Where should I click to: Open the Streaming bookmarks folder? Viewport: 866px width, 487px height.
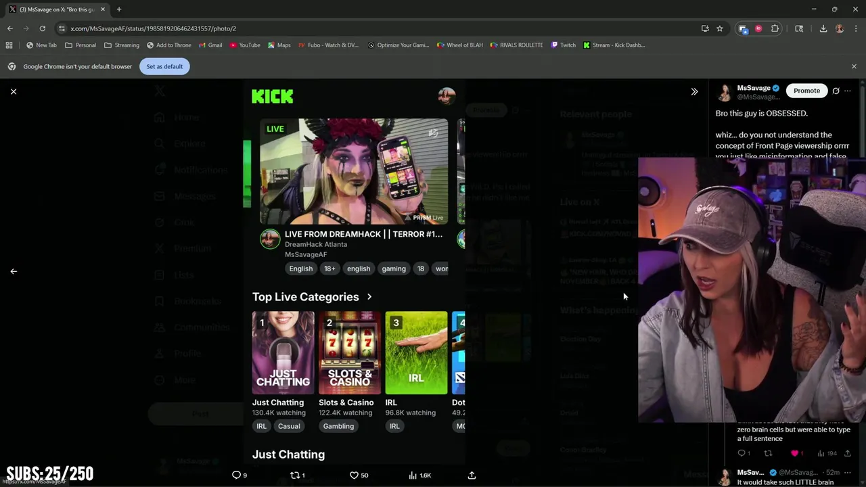click(122, 45)
